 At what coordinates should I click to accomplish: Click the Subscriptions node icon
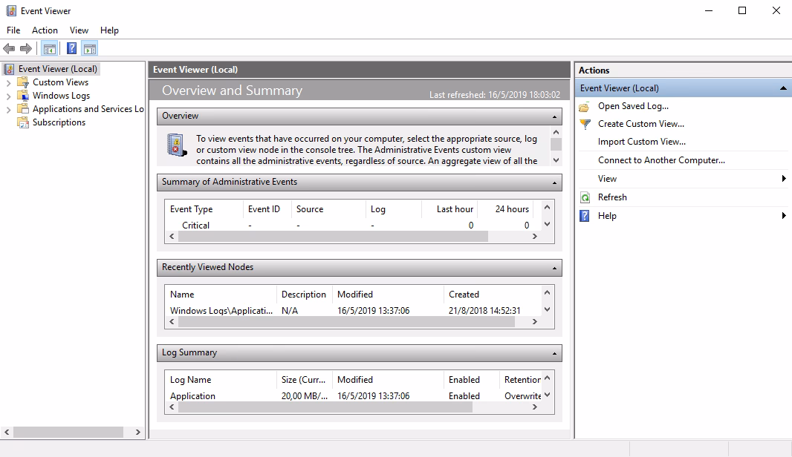[x=23, y=122]
